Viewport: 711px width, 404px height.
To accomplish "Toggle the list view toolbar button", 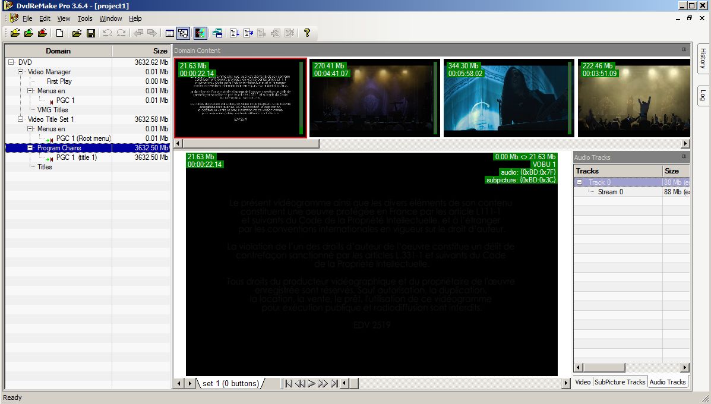I will pos(170,33).
